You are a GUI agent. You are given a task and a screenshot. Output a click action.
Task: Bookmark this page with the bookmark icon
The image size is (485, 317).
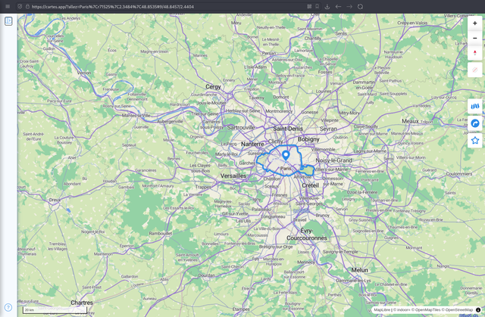[x=317, y=7]
